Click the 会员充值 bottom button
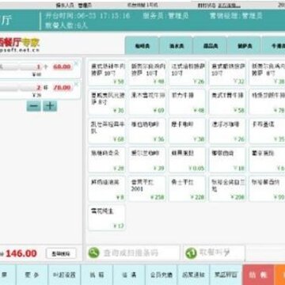This screenshot has height=285, width=285. [161, 275]
